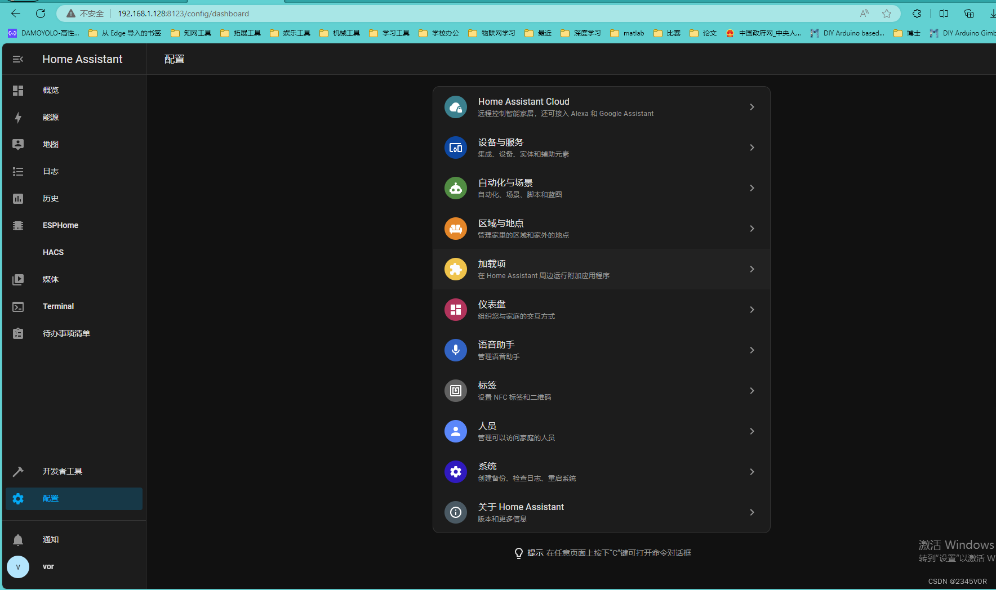
Task: Toggle browser split screen icon
Action: [x=944, y=14]
